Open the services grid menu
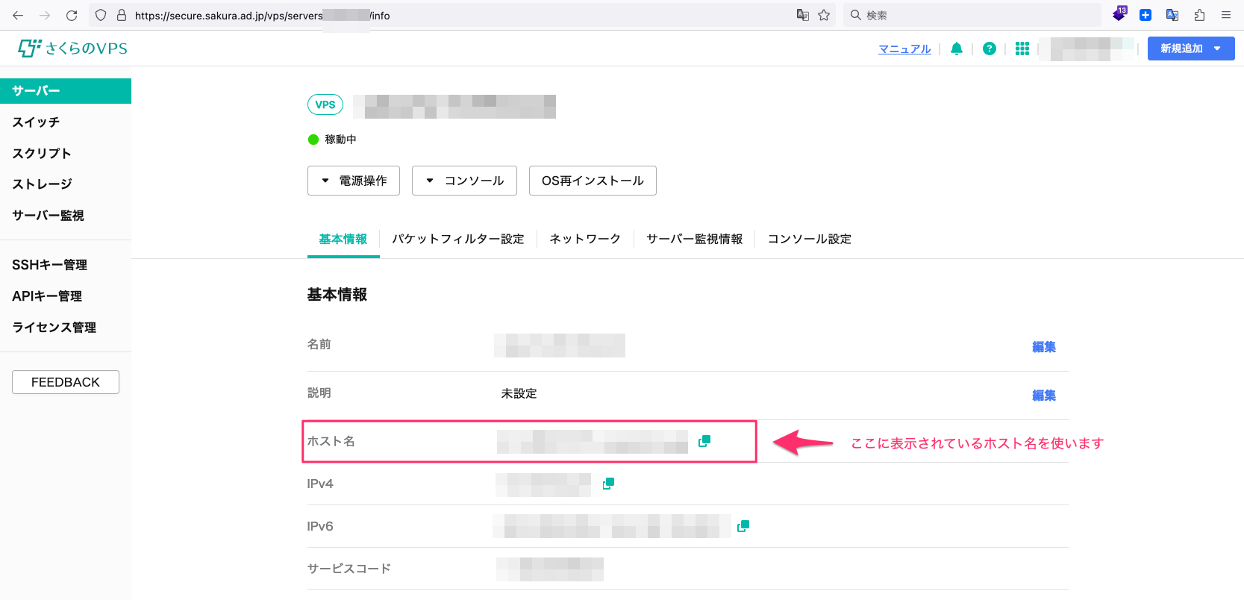 1022,49
